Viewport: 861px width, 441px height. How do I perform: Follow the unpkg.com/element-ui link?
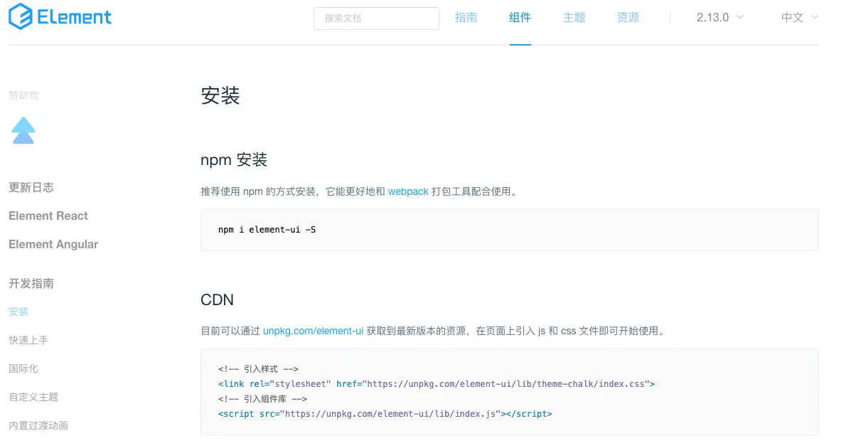(x=314, y=331)
